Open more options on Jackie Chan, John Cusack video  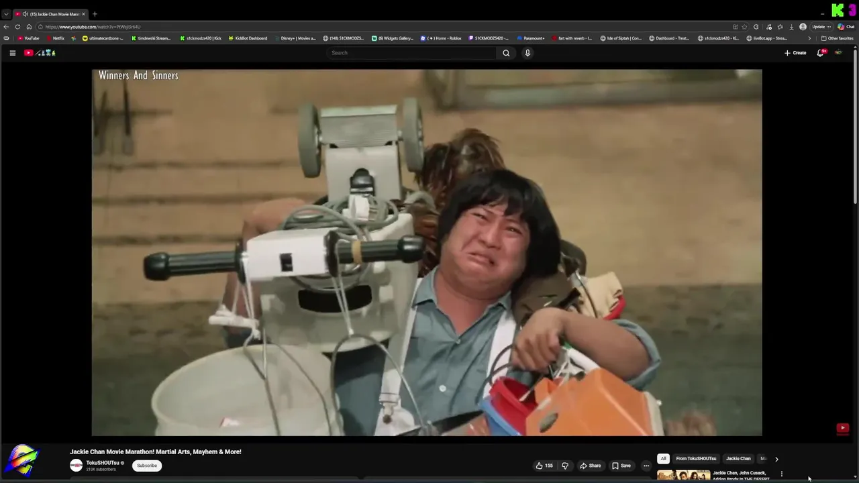pos(781,474)
